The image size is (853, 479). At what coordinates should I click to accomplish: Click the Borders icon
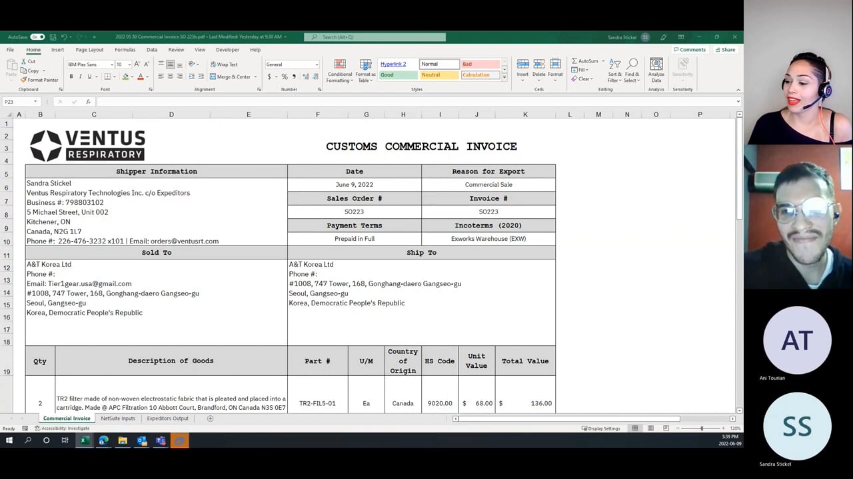tap(107, 77)
